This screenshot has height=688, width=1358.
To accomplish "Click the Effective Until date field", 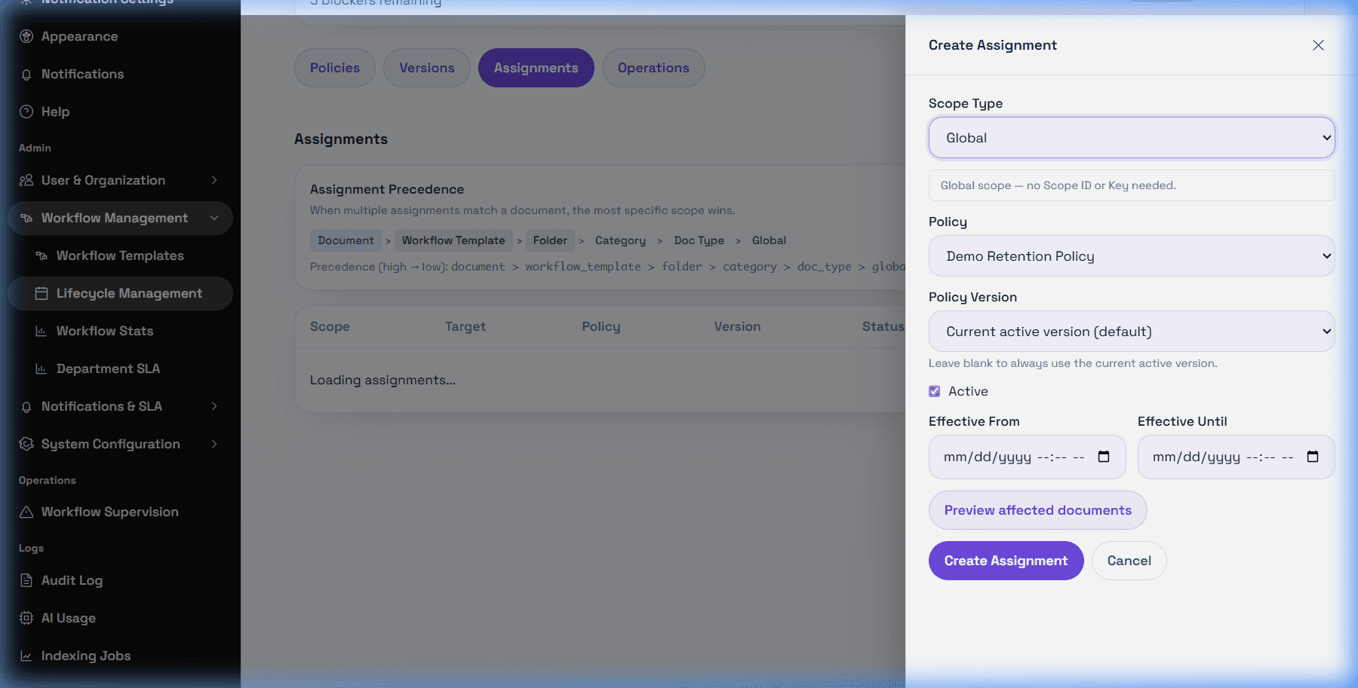I will pos(1236,457).
